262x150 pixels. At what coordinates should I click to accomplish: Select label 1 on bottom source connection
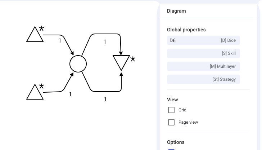coord(70,94)
